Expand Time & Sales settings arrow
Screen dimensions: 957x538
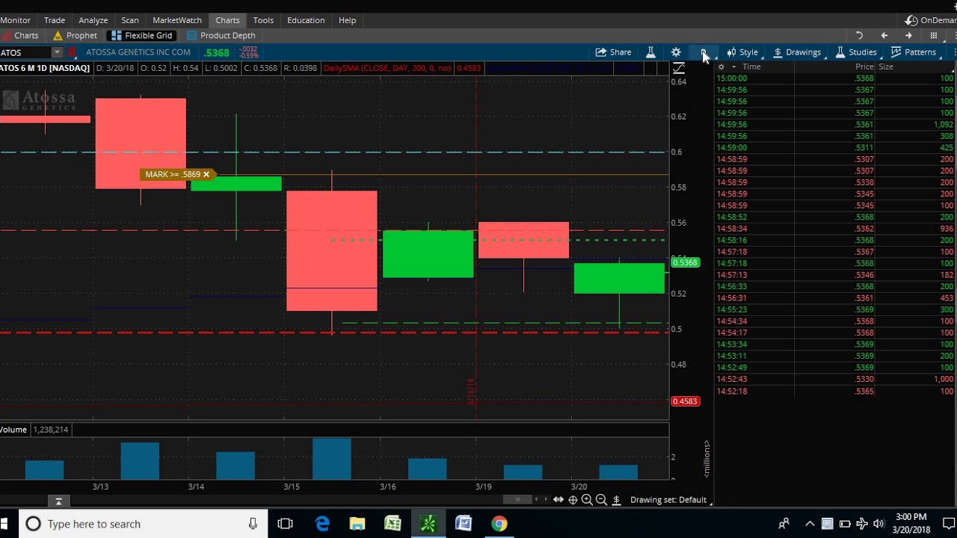(733, 67)
